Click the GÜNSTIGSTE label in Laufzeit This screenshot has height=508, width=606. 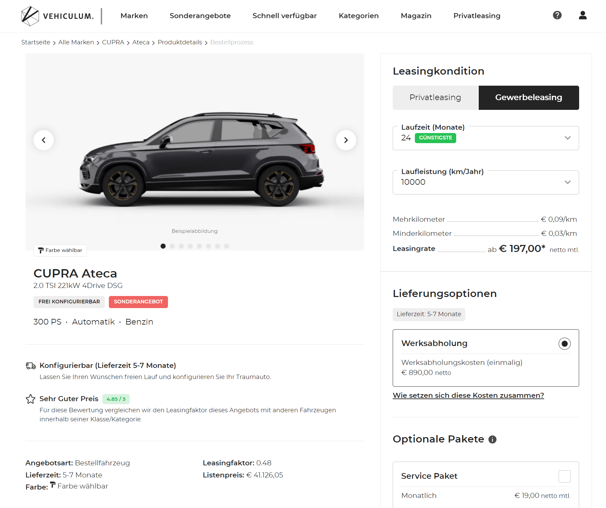click(435, 138)
